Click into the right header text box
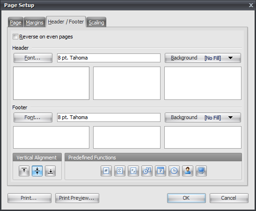The height and width of the screenshot is (211, 256). [203, 83]
